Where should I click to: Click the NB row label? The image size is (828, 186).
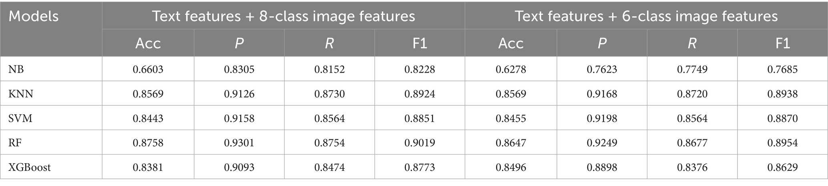click(16, 69)
